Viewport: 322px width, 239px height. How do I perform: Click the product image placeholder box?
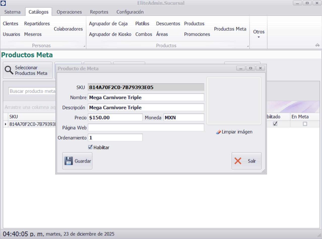pos(234,101)
